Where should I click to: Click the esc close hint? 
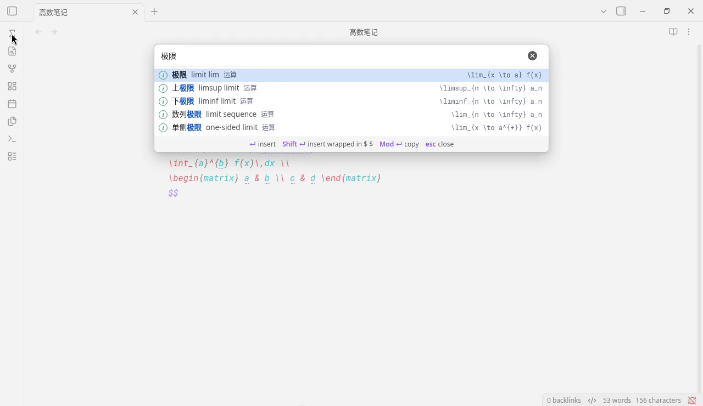(x=439, y=144)
